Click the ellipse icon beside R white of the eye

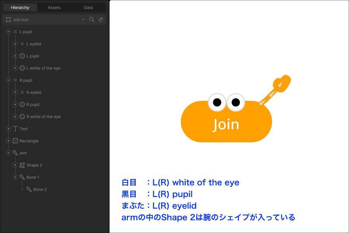(22, 116)
